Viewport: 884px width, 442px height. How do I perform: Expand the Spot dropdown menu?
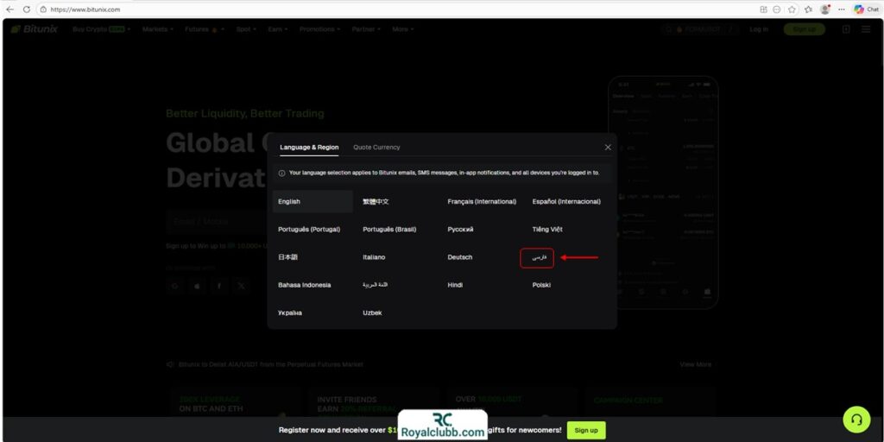point(246,28)
